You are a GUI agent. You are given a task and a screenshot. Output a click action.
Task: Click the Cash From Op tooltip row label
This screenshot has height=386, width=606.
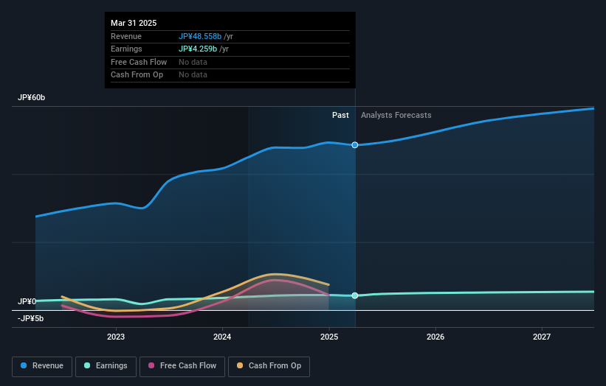pyautogui.click(x=137, y=75)
